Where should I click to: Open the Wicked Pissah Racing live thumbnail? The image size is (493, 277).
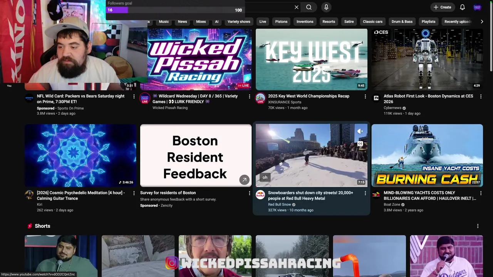pos(199,59)
